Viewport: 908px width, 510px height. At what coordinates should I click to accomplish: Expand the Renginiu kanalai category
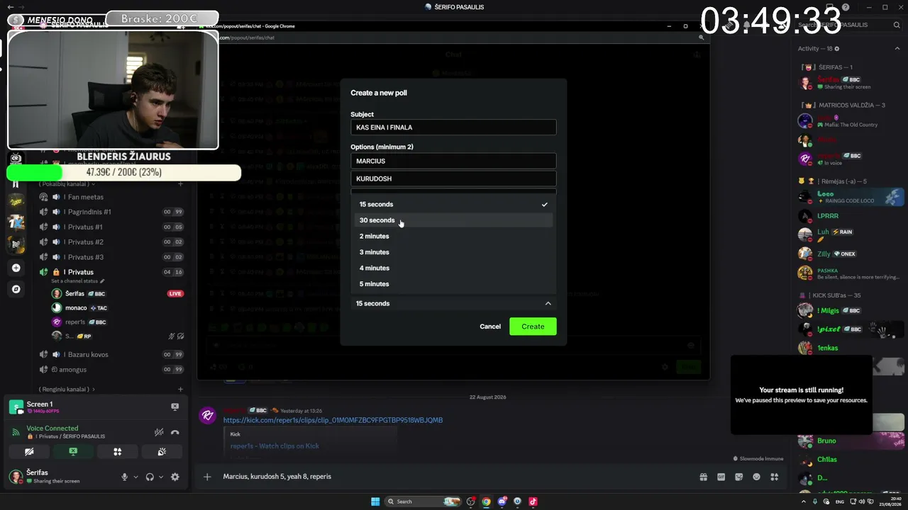point(67,389)
